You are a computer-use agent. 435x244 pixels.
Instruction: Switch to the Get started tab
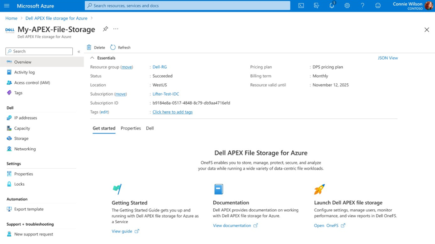coord(104,128)
